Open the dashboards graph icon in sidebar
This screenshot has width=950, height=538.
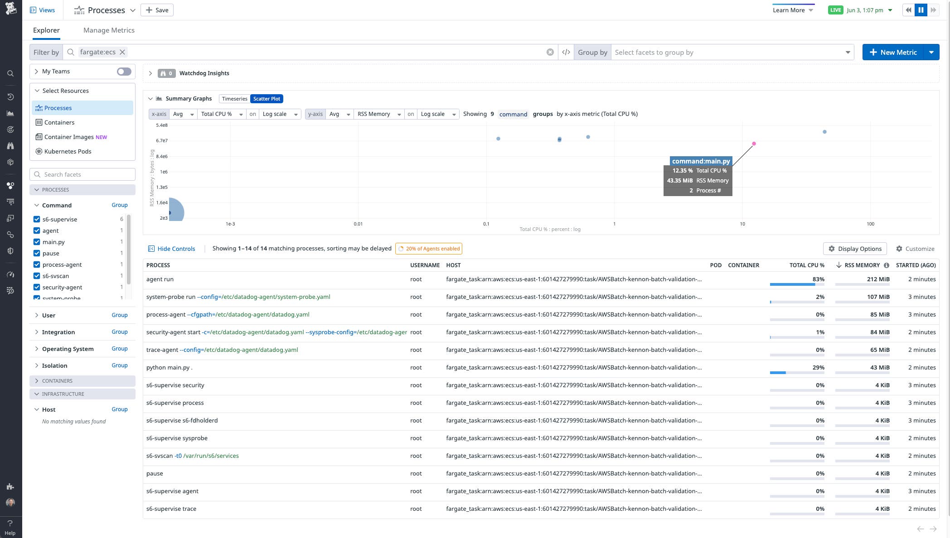coord(10,113)
